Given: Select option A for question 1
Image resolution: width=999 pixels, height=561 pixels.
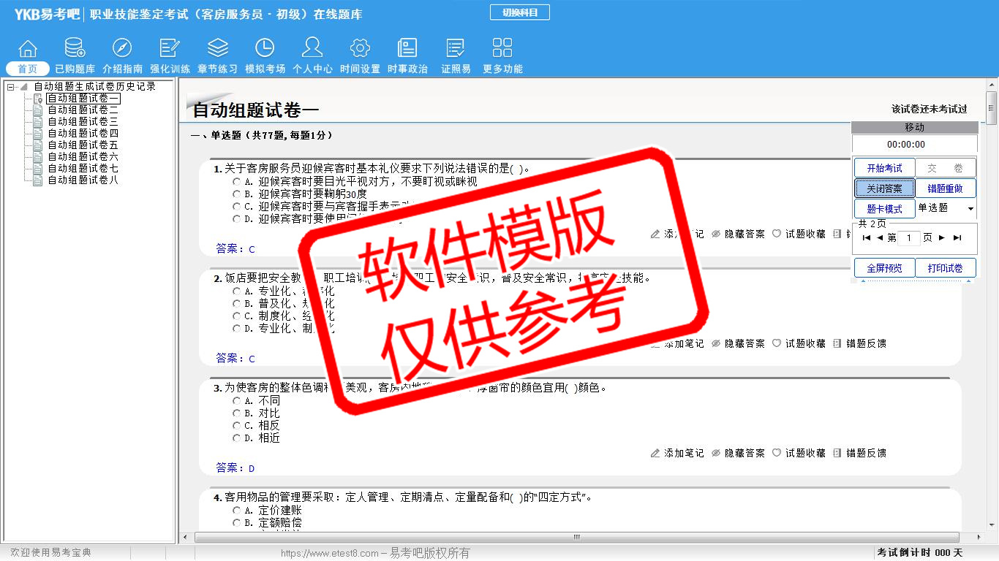Looking at the screenshot, I should (236, 182).
